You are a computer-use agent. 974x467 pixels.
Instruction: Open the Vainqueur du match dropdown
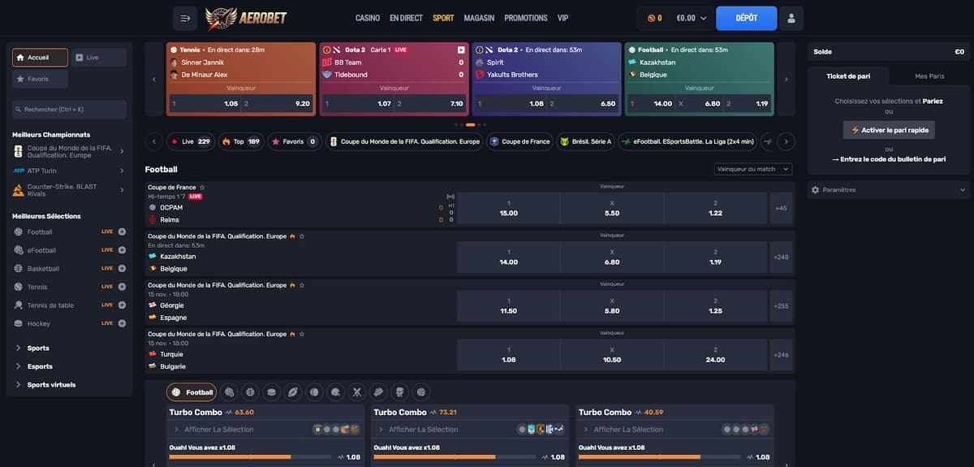[753, 169]
